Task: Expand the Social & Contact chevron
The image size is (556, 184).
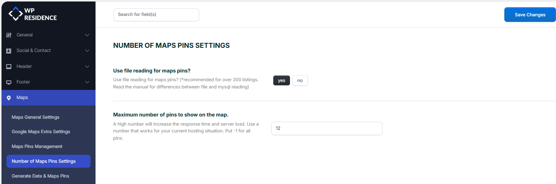Action: 87,50
